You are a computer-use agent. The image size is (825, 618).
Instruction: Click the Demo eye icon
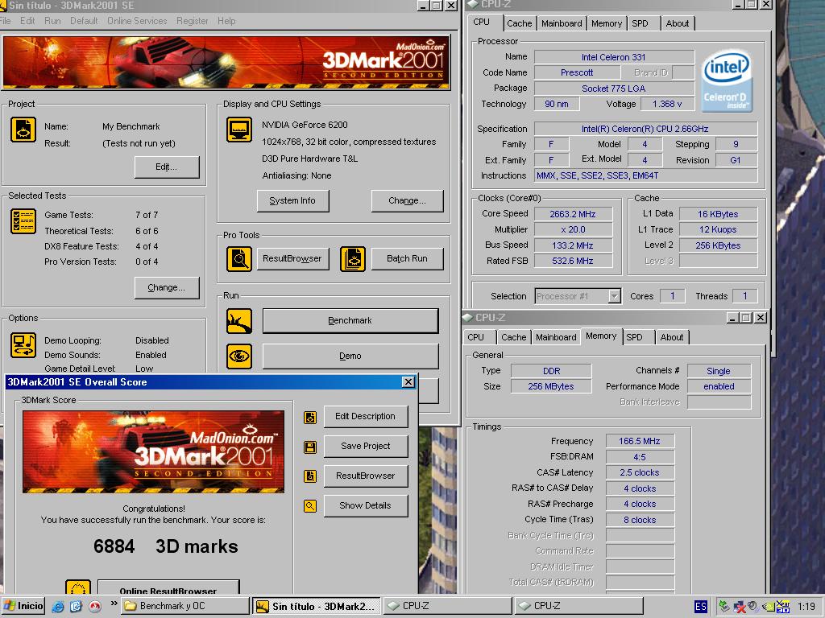coord(239,356)
